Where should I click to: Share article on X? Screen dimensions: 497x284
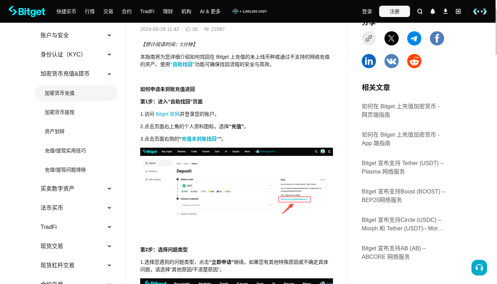392,38
